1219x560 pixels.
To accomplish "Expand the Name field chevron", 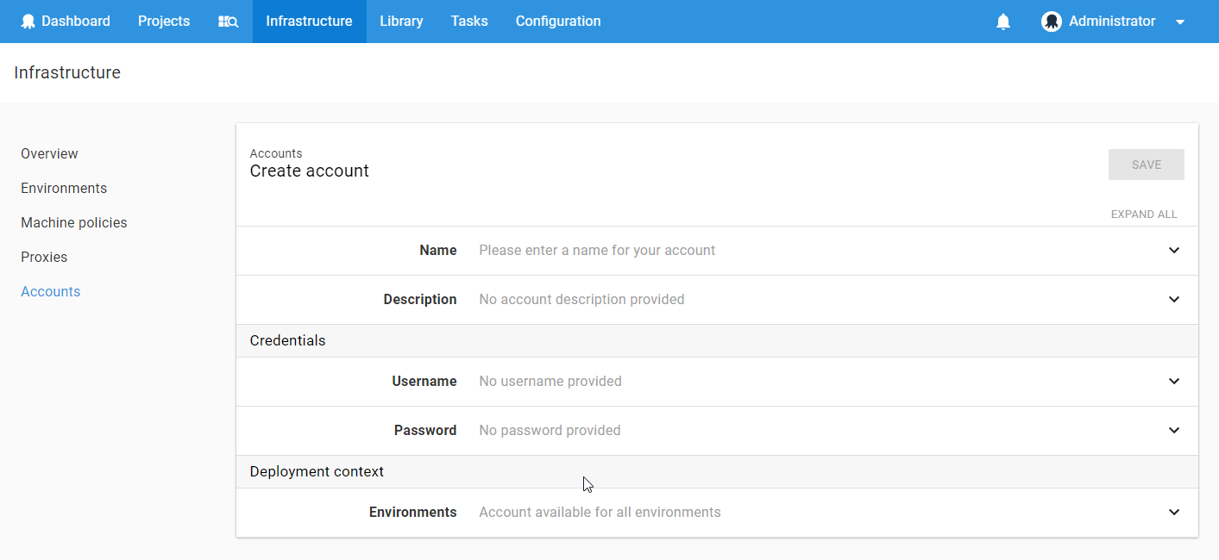I will click(x=1174, y=251).
